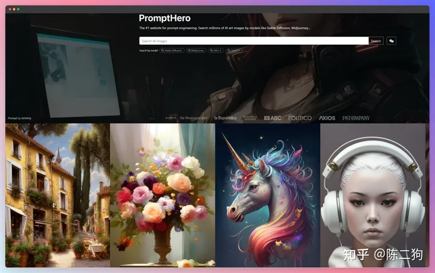435x273 pixels.
Task: Click The Washington Post logo
Action: point(193,118)
